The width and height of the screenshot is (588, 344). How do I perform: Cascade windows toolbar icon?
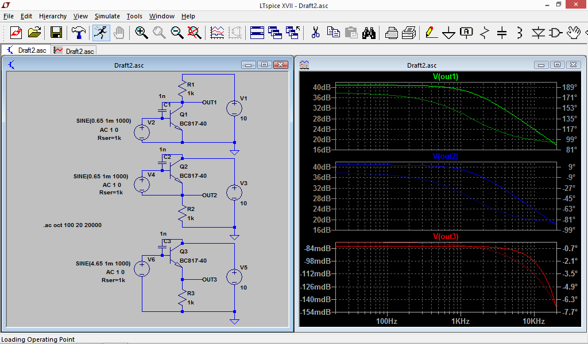[275, 33]
